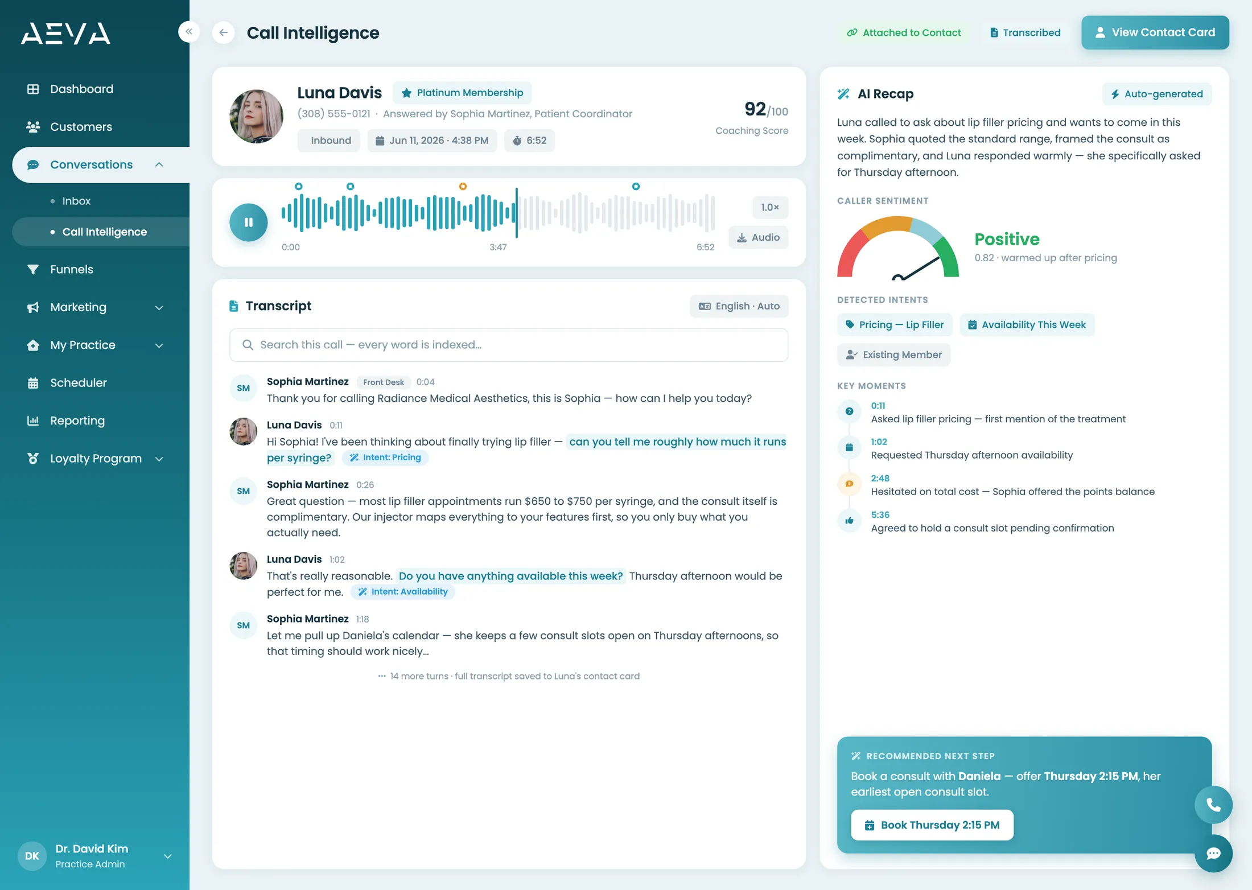The image size is (1252, 890).
Task: Seek in the audio waveform
Action: 498,213
